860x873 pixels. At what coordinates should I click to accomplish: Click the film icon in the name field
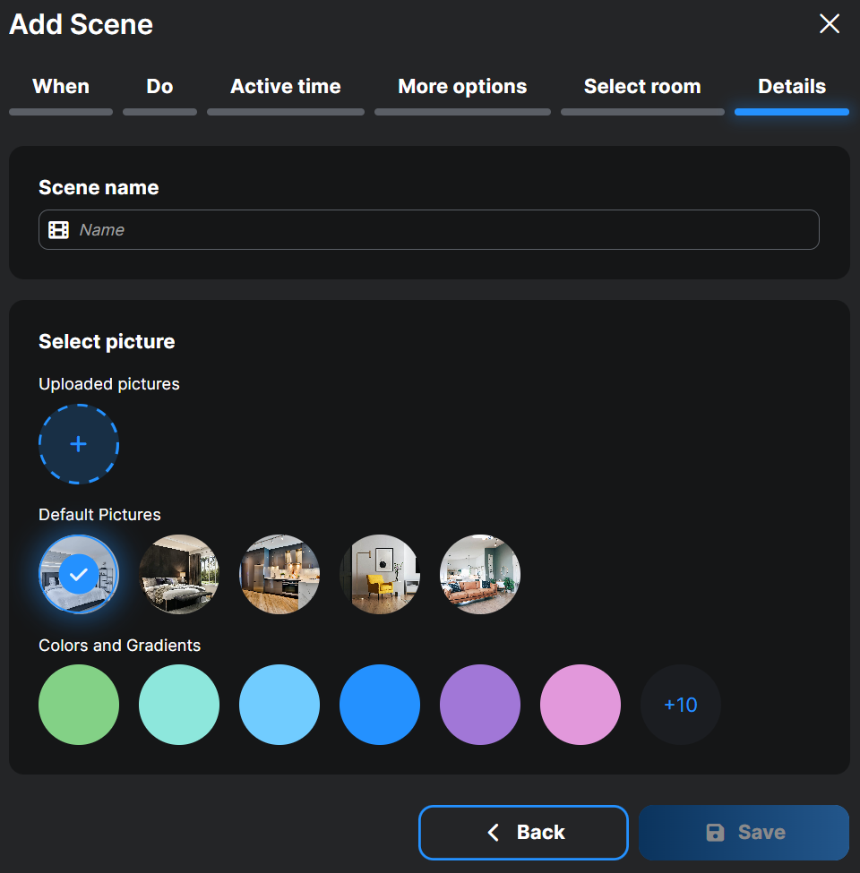coord(58,230)
